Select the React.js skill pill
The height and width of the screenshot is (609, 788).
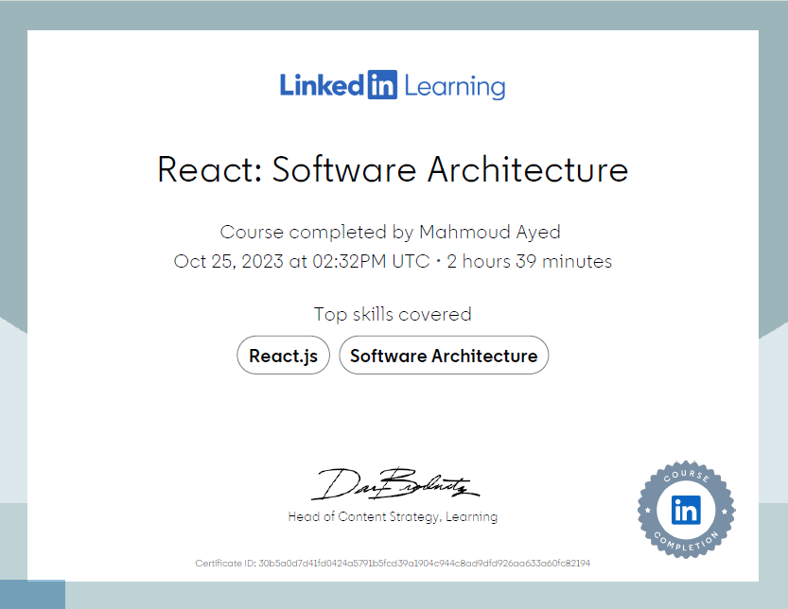point(284,356)
